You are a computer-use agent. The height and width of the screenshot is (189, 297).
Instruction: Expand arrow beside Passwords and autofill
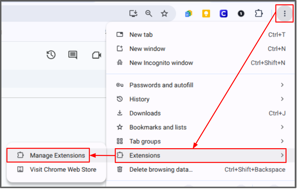(x=282, y=85)
